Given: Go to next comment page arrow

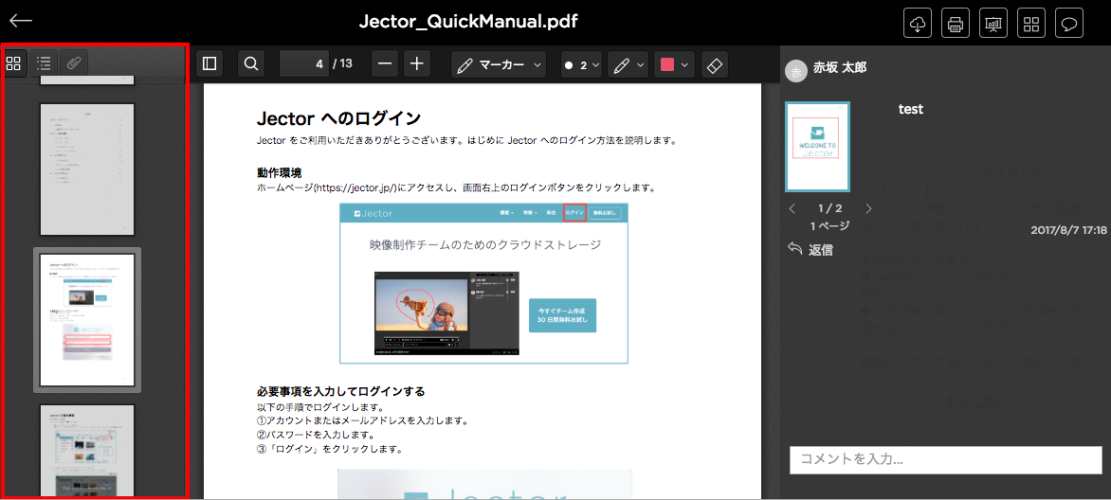Looking at the screenshot, I should pos(869,208).
